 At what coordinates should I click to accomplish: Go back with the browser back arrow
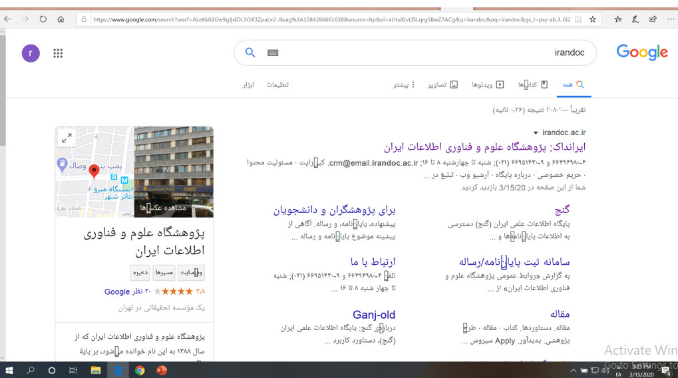point(7,19)
